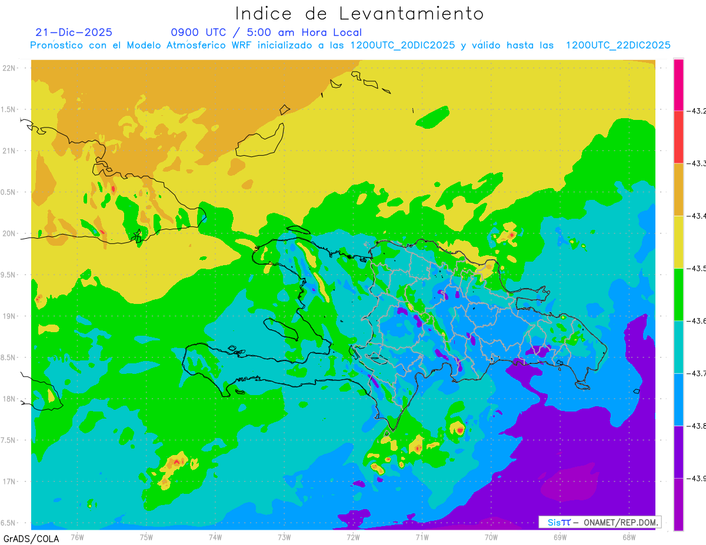Viewport: 706px width, 545px height.
Task: Click the blue legend color band
Action: point(678,399)
